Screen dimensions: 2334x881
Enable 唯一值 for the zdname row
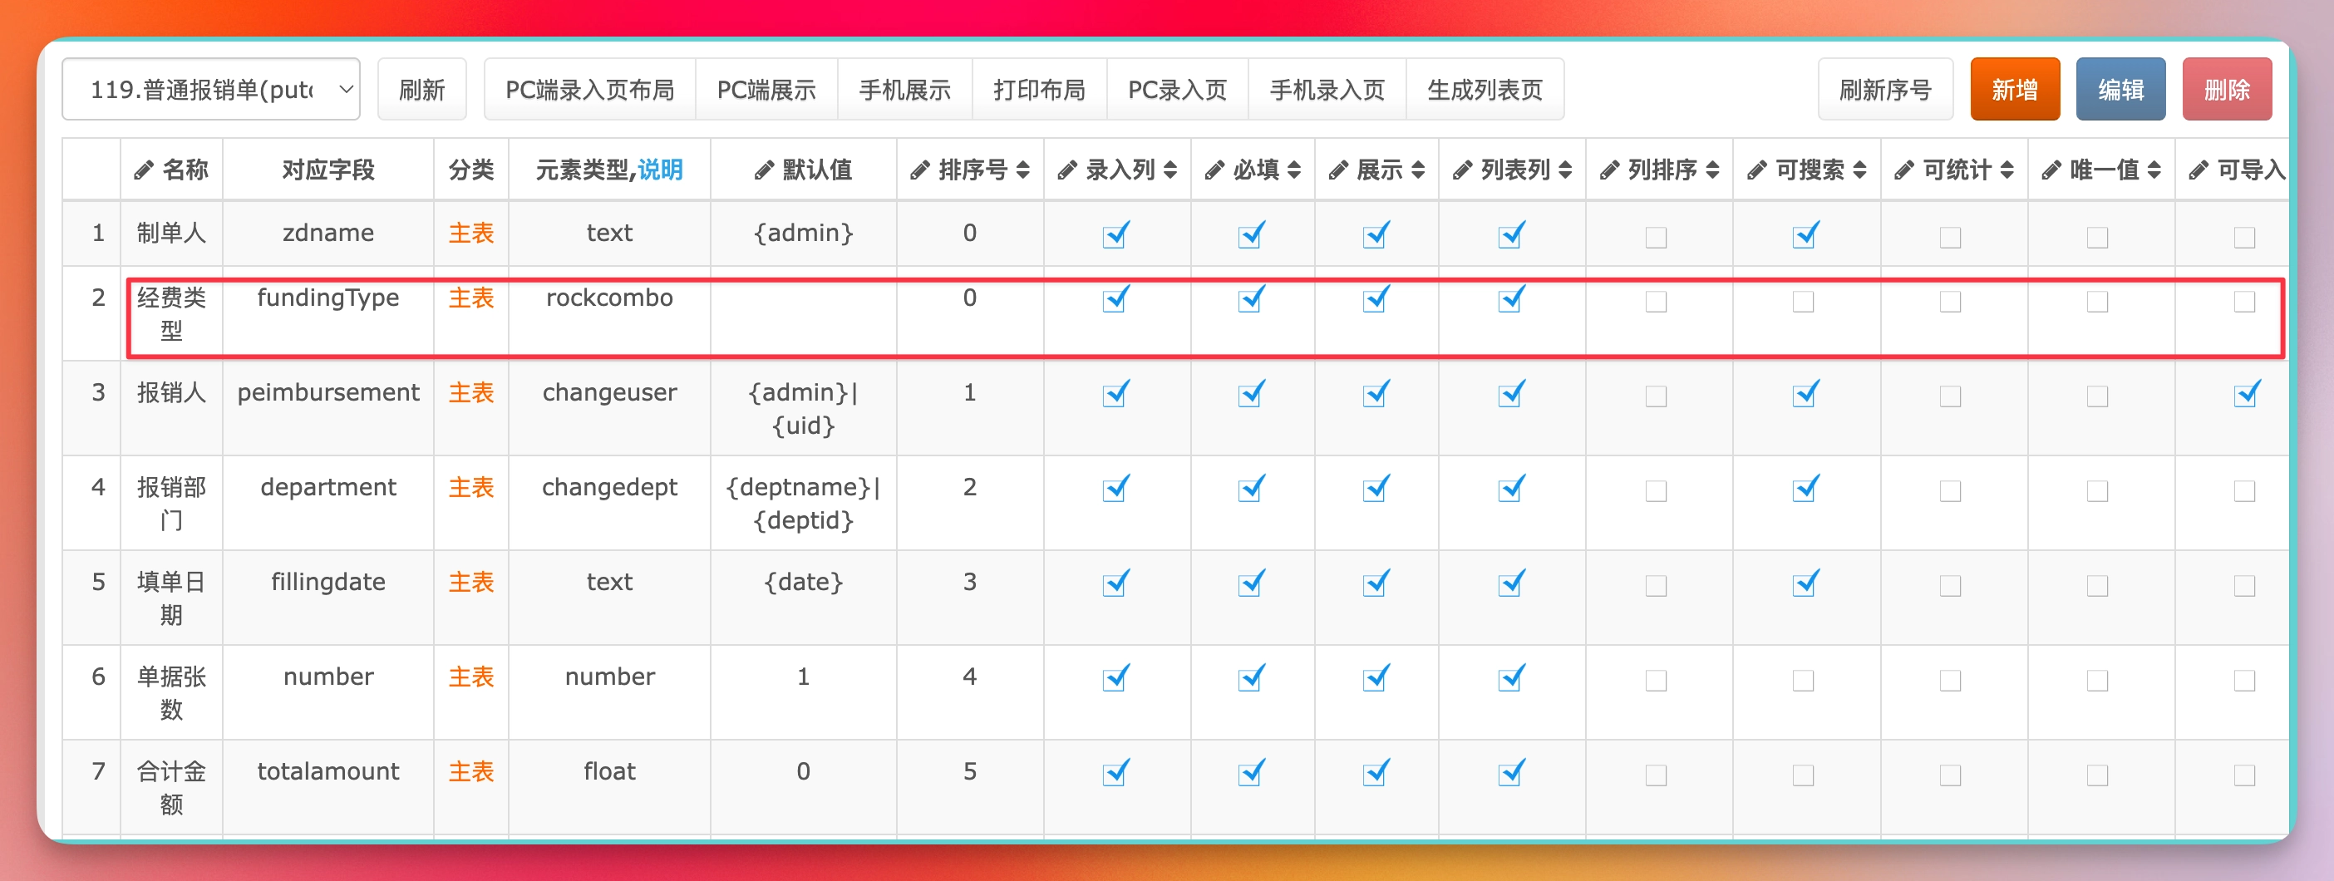coord(2096,238)
